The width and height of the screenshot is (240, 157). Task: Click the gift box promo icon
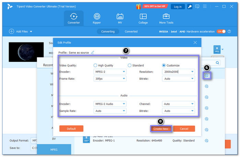[x=139, y=6]
